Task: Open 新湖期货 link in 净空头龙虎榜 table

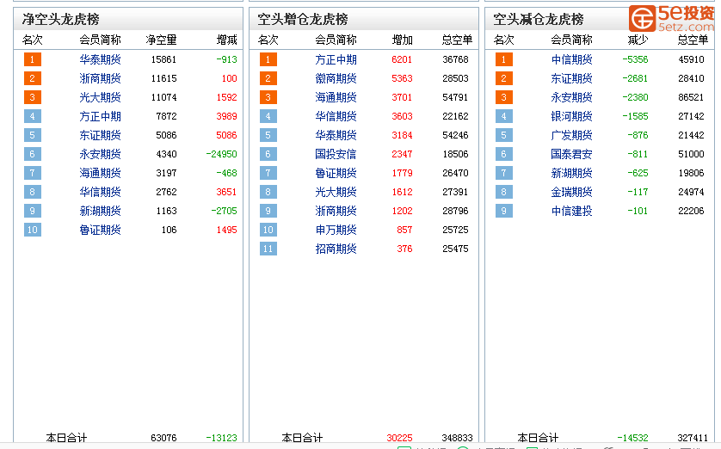Action: (x=100, y=211)
